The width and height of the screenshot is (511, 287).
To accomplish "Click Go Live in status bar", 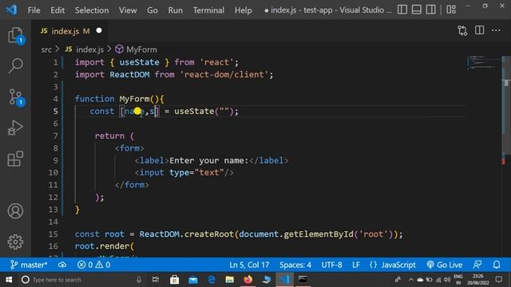I will pos(445,265).
